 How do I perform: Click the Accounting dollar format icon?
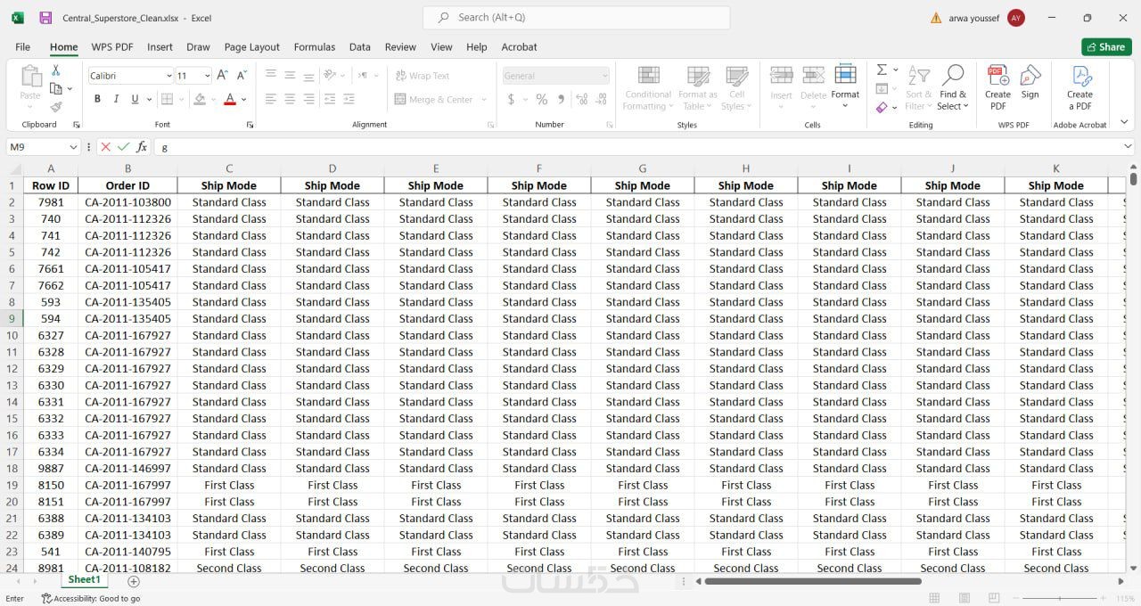pyautogui.click(x=511, y=100)
